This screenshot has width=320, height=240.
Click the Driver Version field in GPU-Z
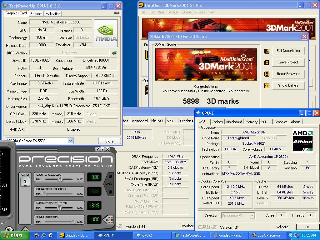tap(74, 106)
